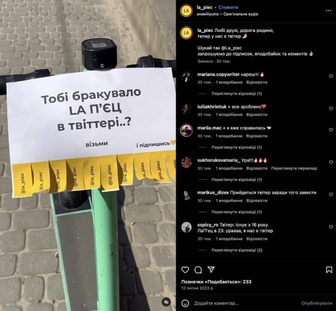
Task: Like sspicy_ro's comment heart
Action: [x=331, y=227]
